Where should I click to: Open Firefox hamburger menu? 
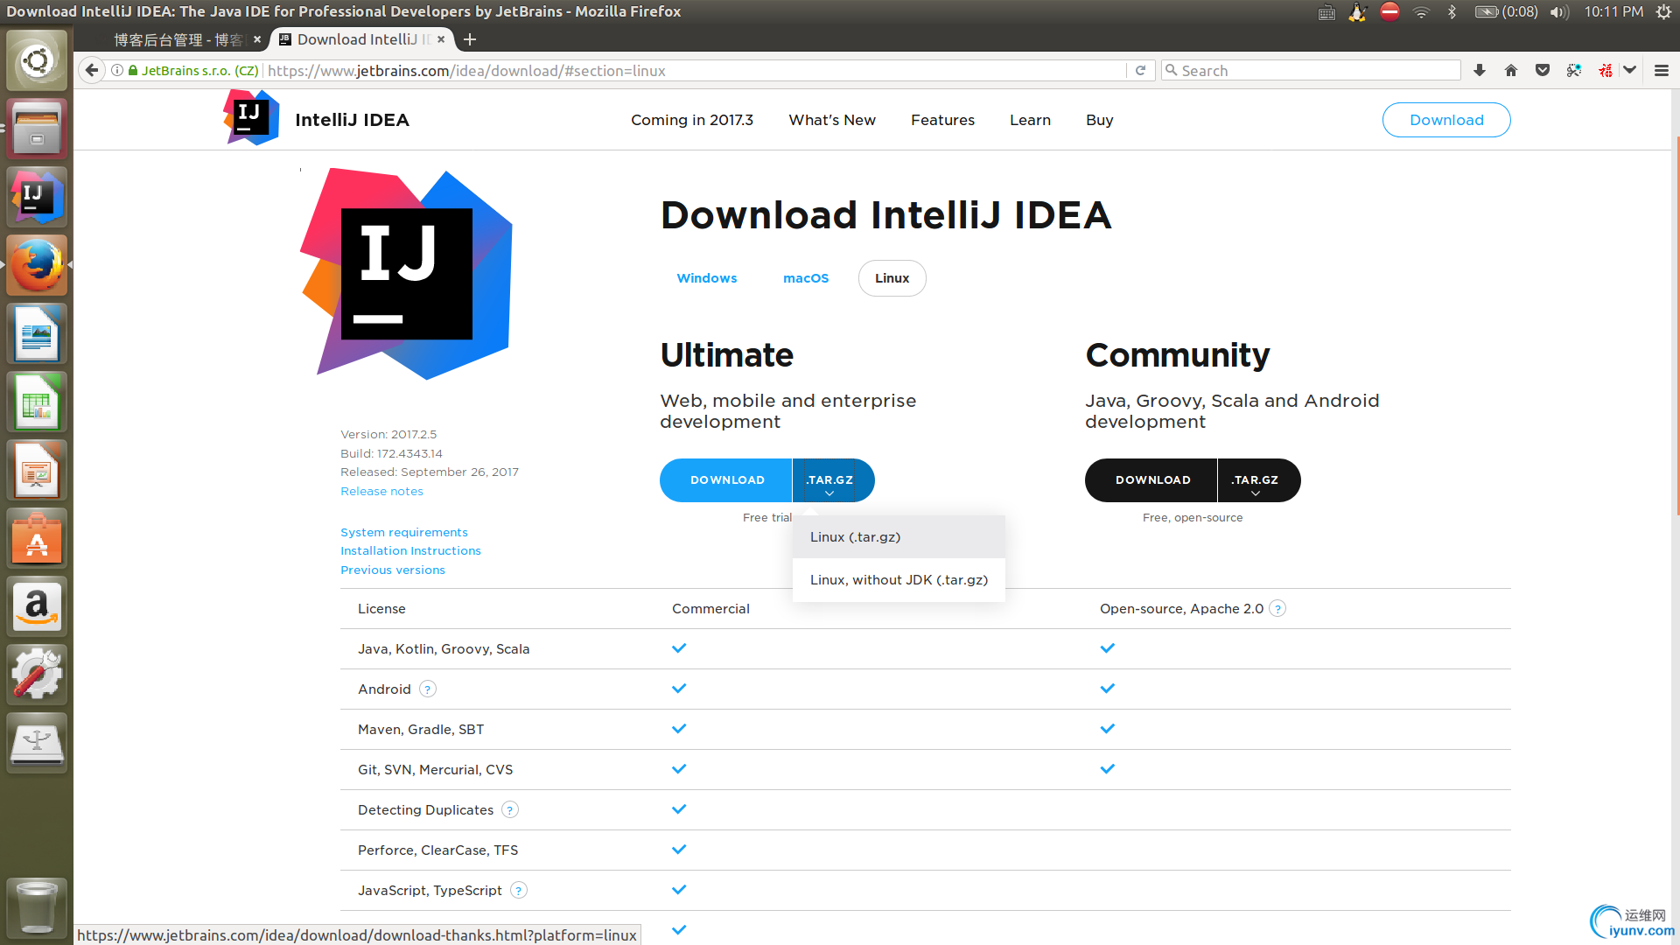click(x=1662, y=71)
